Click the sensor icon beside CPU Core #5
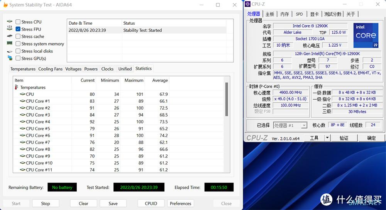386x210 pixels. point(22,129)
